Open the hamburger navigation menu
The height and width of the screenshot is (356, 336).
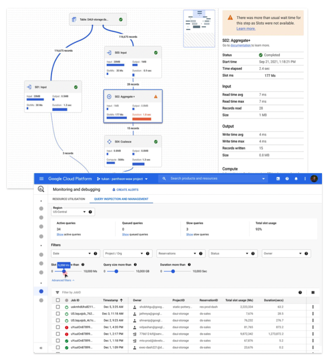42,179
